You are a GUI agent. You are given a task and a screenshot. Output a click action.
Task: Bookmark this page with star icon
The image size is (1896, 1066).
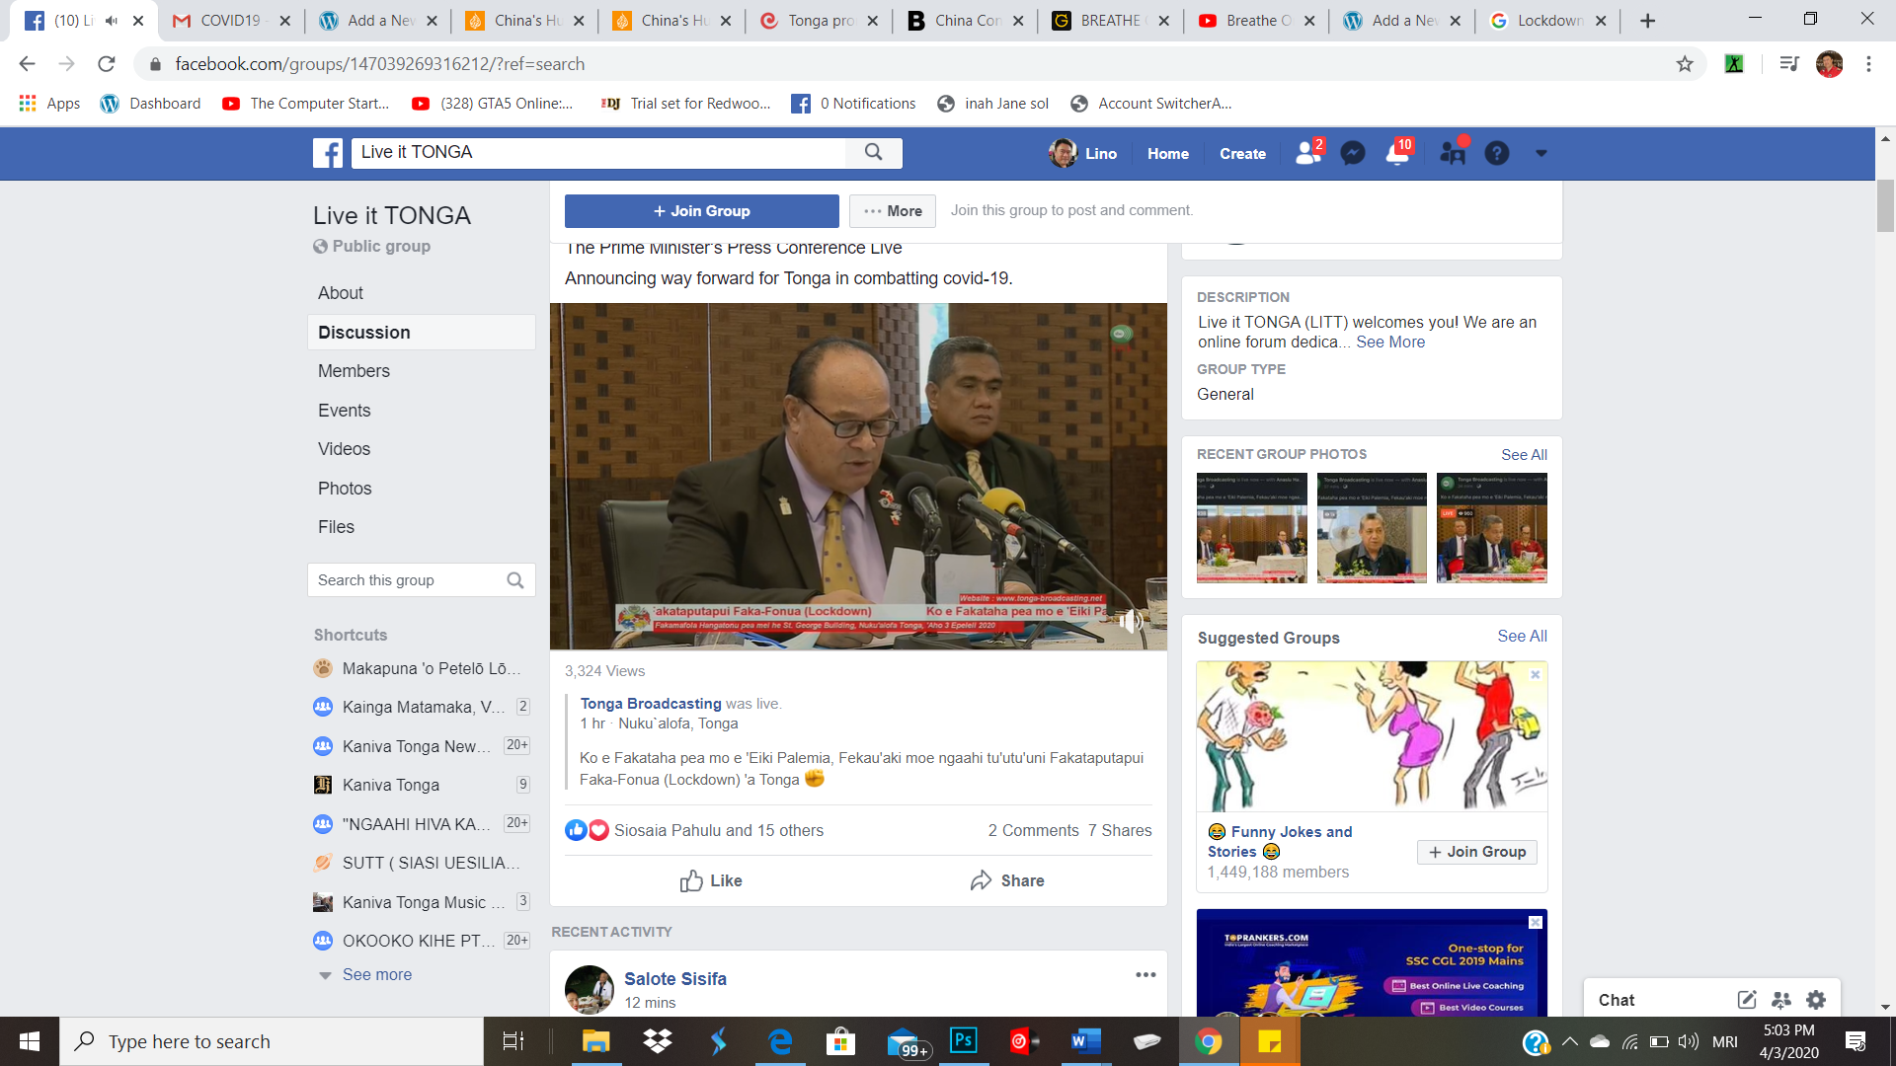click(x=1685, y=64)
